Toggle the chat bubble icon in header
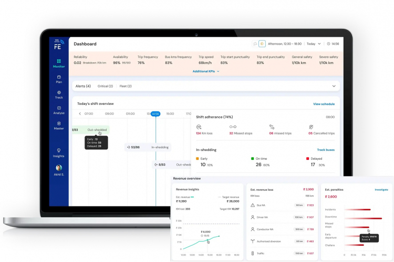 pos(255,43)
